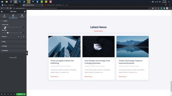Open Elementor settings gear in footer
The height and width of the screenshot is (96, 172).
coord(2,94)
